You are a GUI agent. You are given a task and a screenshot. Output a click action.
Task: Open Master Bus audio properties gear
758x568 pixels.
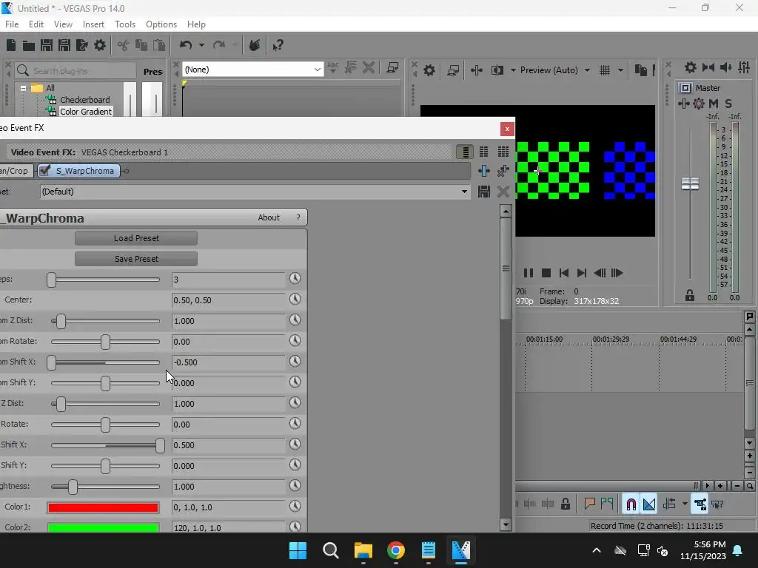point(691,67)
